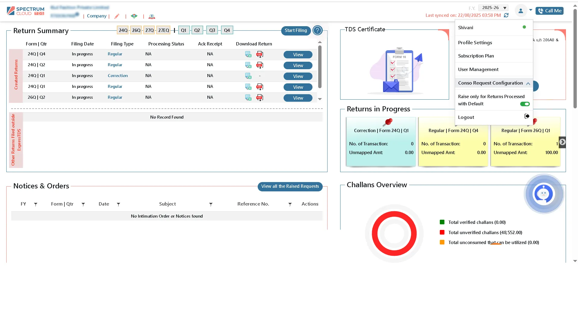The image size is (578, 325).
Task: Download PDF for 26Q Q2 return
Action: 259,97
